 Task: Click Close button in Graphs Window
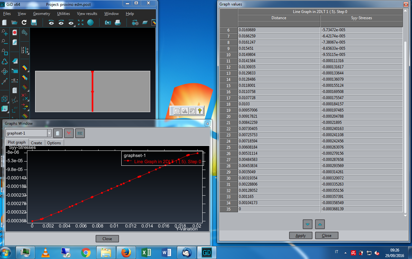pyautogui.click(x=107, y=239)
